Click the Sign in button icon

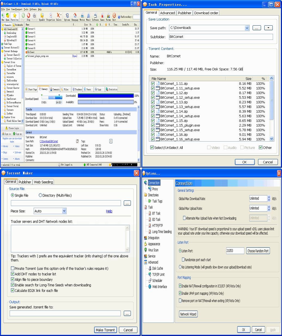point(4,134)
